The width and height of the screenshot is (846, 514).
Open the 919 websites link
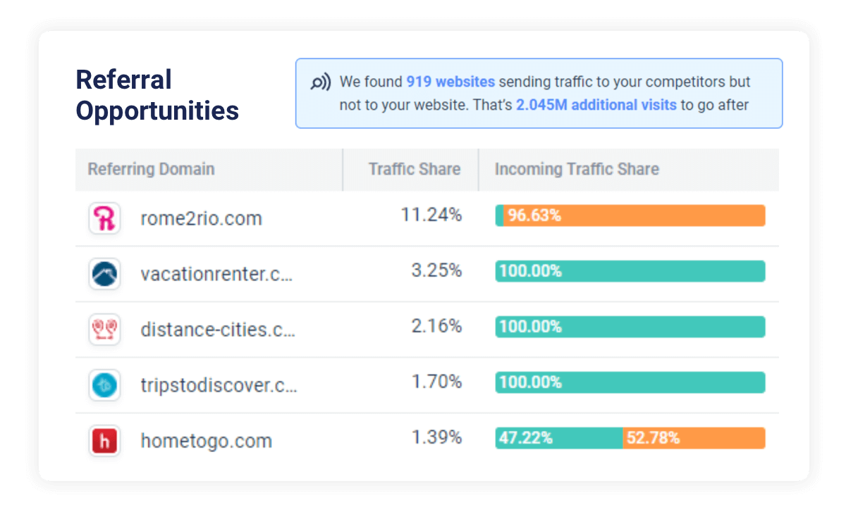pos(450,82)
